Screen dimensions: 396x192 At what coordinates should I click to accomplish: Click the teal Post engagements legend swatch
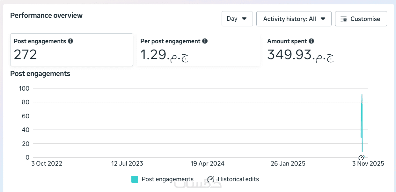tap(135, 179)
